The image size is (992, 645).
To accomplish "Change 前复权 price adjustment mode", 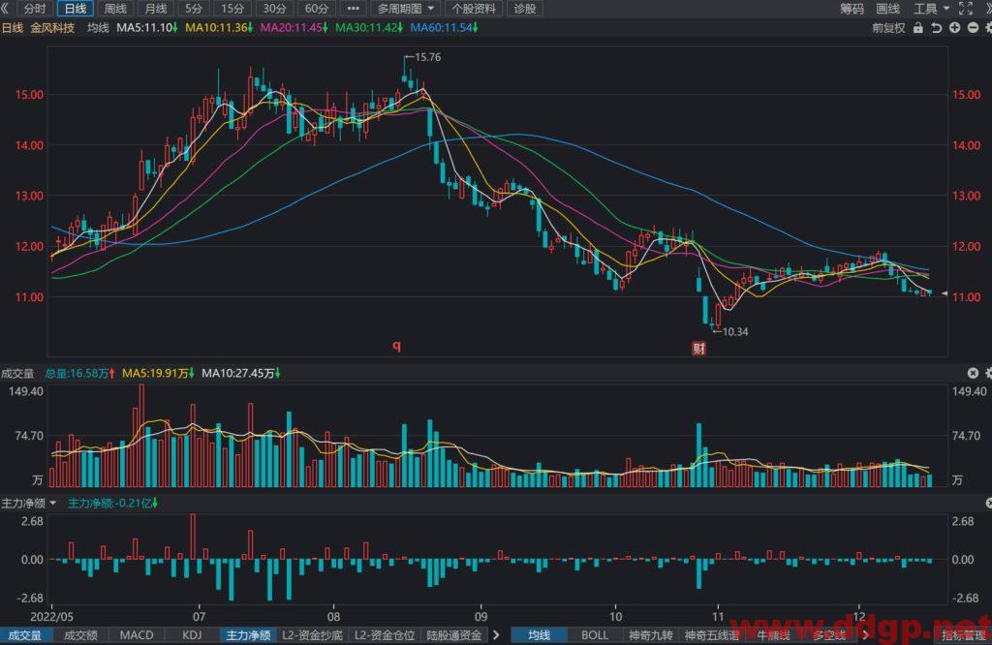I will tap(888, 28).
